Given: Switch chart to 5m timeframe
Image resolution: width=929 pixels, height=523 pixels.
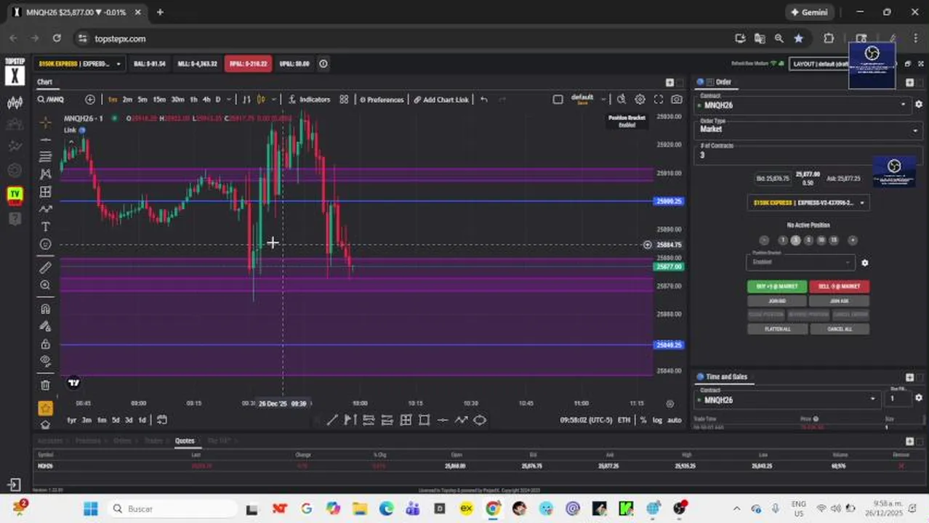Looking at the screenshot, I should coord(142,100).
